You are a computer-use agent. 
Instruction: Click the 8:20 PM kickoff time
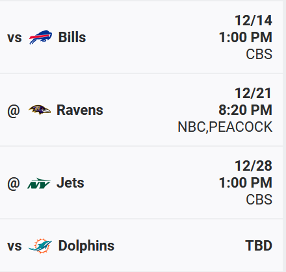pos(245,110)
